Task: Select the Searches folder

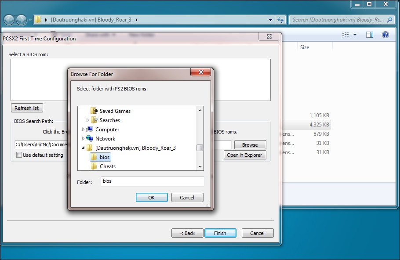Action: (110, 120)
